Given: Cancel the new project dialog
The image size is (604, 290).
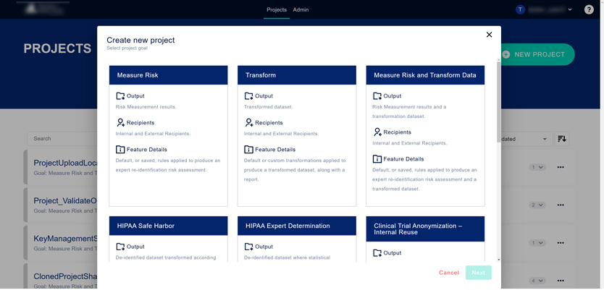Looking at the screenshot, I should click(x=449, y=273).
